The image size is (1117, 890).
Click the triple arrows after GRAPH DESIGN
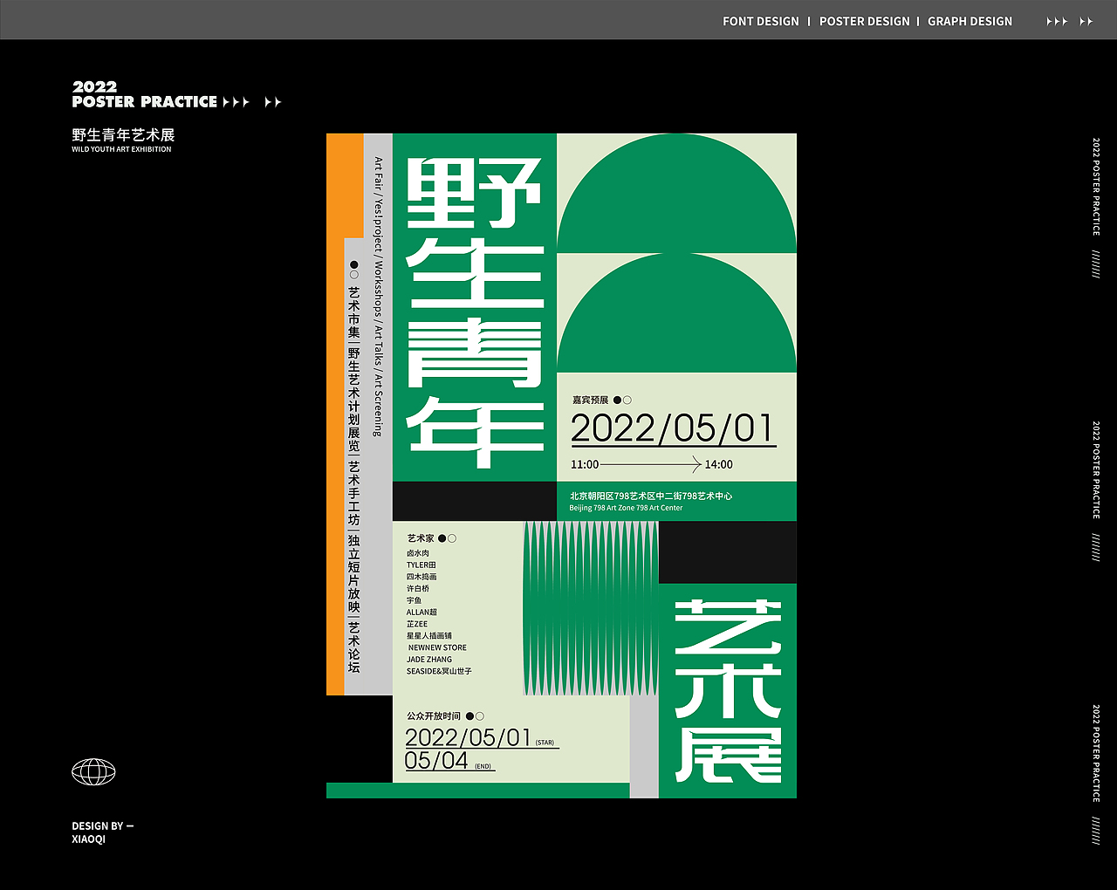(1057, 22)
